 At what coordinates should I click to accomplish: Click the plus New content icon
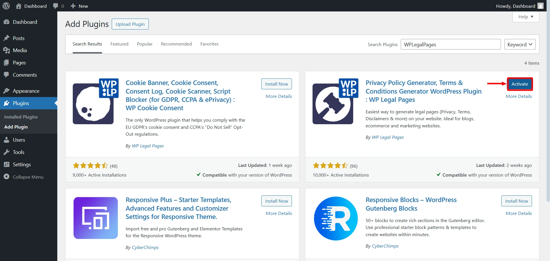click(x=73, y=6)
